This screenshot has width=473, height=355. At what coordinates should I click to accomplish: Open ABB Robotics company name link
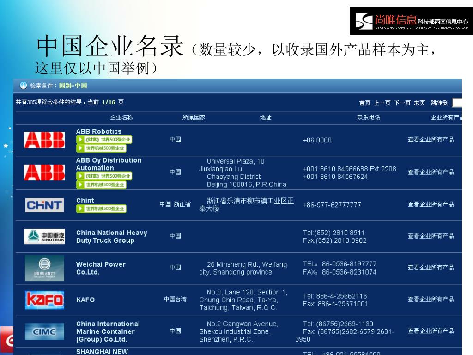coord(99,131)
